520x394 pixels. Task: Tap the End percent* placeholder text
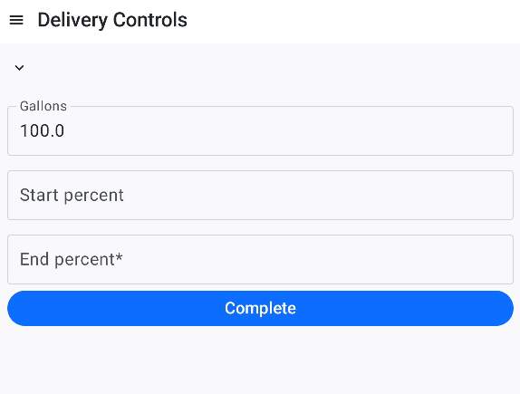72,259
